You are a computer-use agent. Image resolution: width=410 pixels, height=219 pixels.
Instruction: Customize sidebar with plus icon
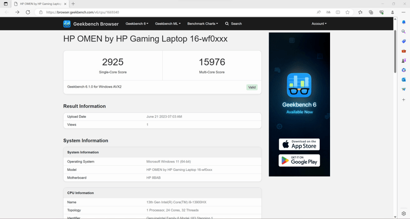[x=404, y=99]
